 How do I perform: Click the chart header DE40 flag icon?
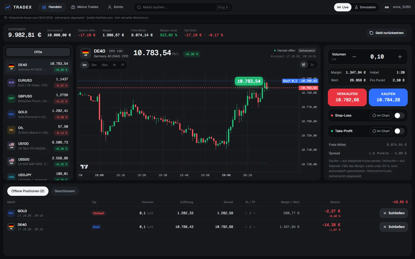pyautogui.click(x=86, y=53)
